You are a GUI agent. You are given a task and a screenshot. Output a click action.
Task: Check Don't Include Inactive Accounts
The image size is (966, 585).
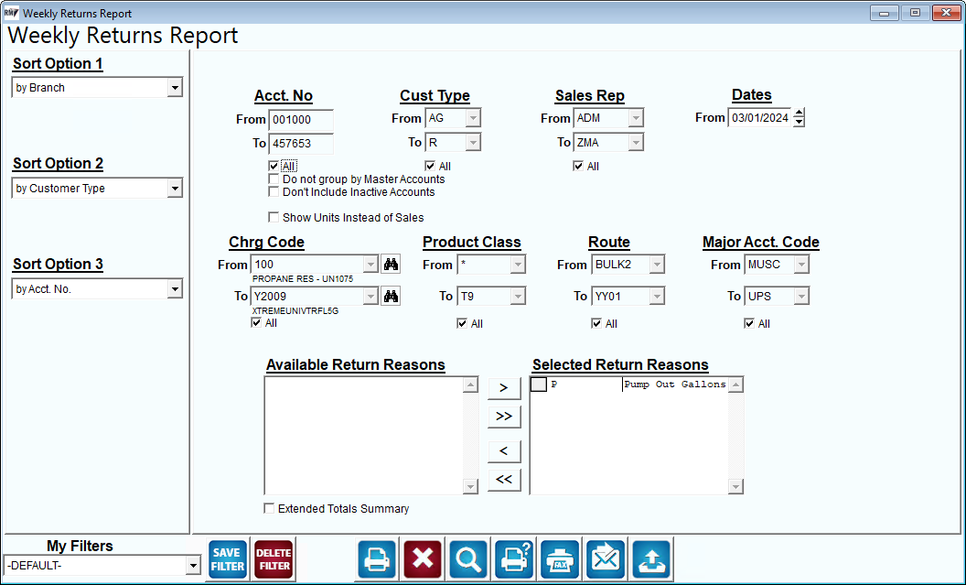click(274, 191)
